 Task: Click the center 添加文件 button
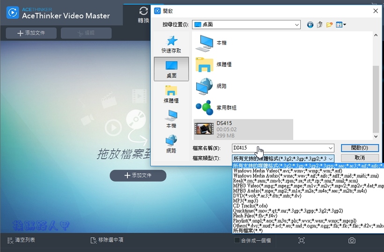[138, 175]
